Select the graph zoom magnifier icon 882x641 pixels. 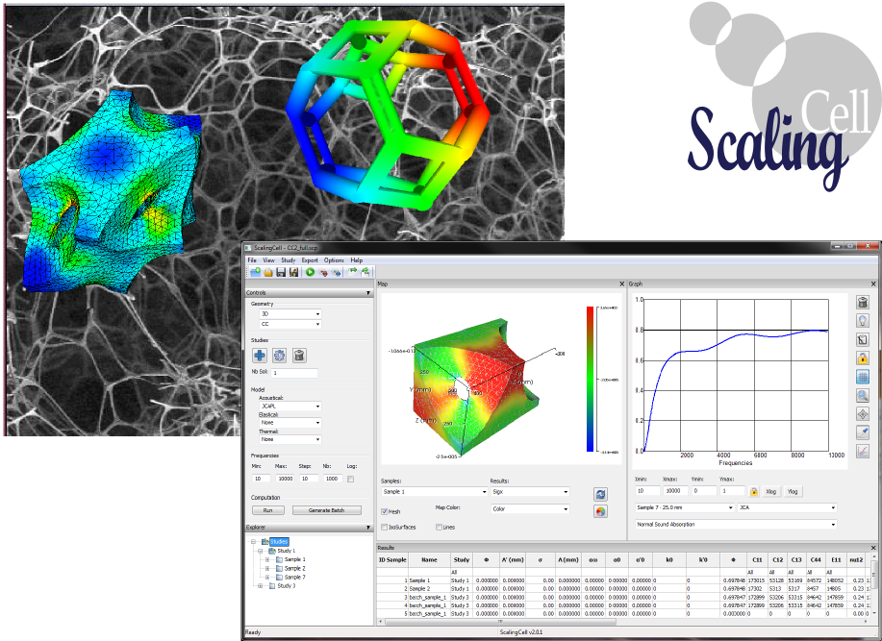pyautogui.click(x=863, y=396)
